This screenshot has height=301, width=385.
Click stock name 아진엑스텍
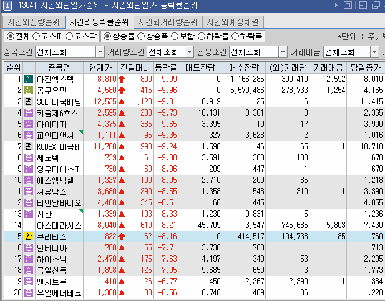pyautogui.click(x=55, y=79)
